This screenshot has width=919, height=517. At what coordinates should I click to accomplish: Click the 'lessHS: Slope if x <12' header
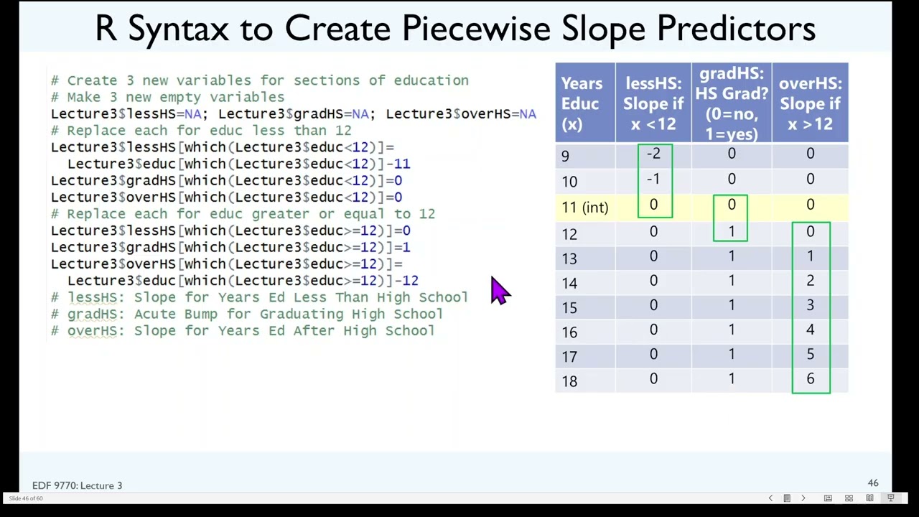653,103
